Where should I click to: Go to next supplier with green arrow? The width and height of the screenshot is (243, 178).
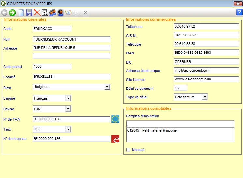click(x=12, y=13)
